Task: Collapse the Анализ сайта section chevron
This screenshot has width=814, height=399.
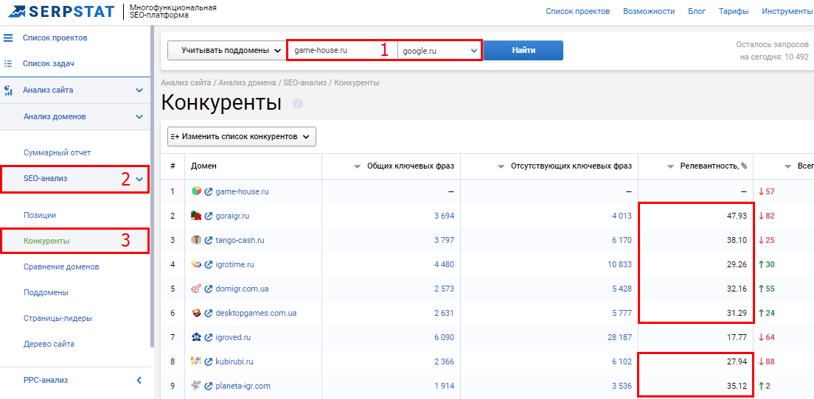Action: (139, 90)
